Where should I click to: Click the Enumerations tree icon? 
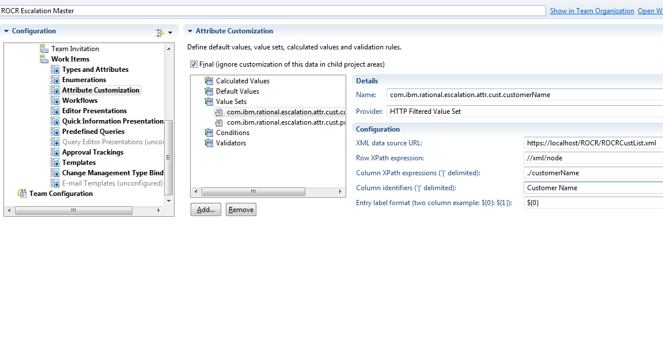(x=55, y=80)
